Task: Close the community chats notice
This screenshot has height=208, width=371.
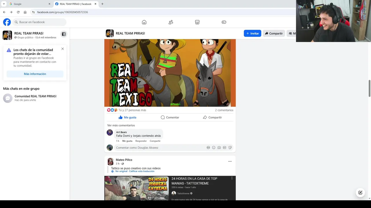Action: [63, 49]
